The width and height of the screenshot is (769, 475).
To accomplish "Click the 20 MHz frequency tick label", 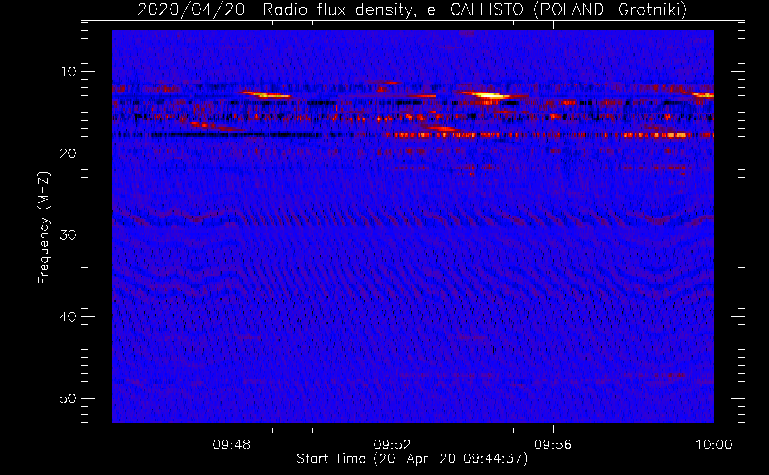I will [68, 153].
